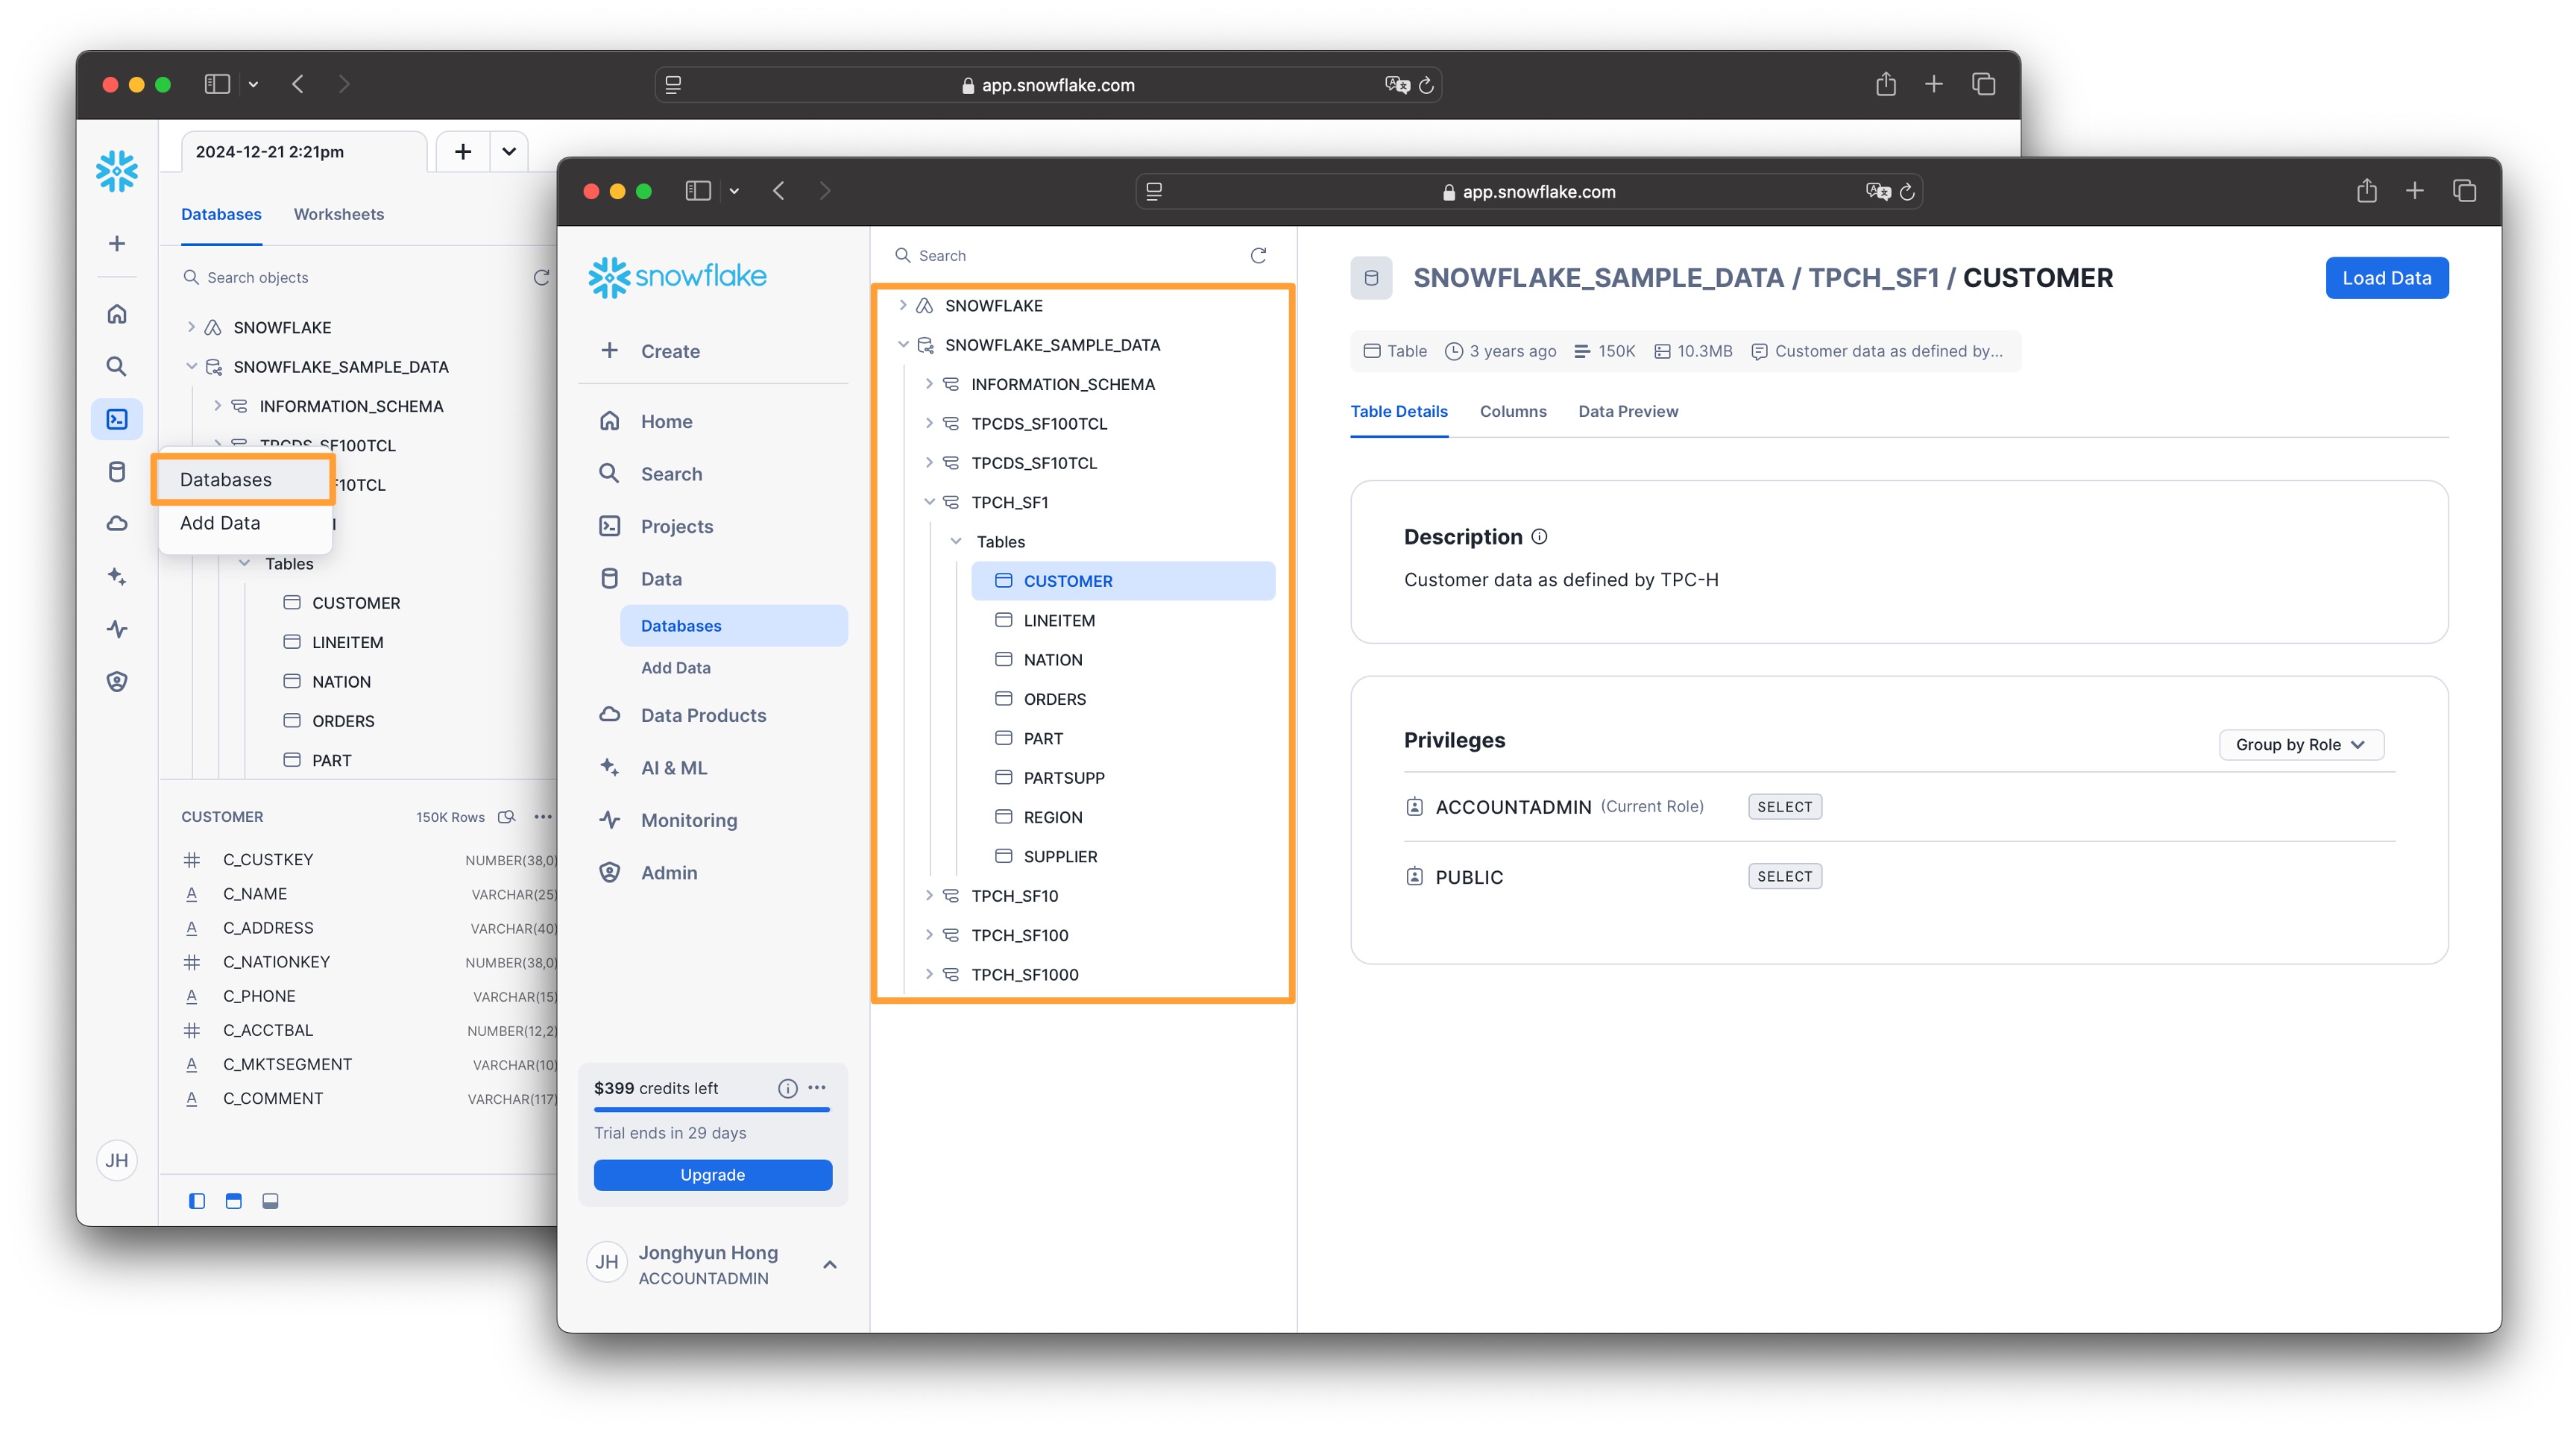Click the Monitoring icon in back window sidebar

click(117, 629)
